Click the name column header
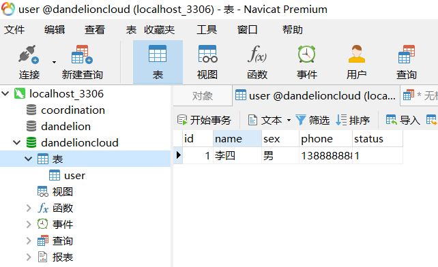This screenshot has width=438, height=267. (x=237, y=138)
